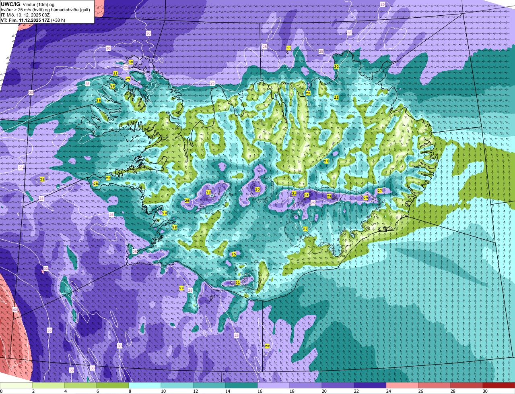Select the purple swatch between 18 and 20

(306, 385)
